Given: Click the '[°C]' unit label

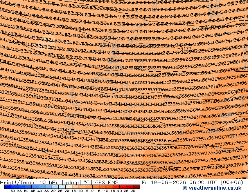Looking at the screenshot, I should point(87,183).
